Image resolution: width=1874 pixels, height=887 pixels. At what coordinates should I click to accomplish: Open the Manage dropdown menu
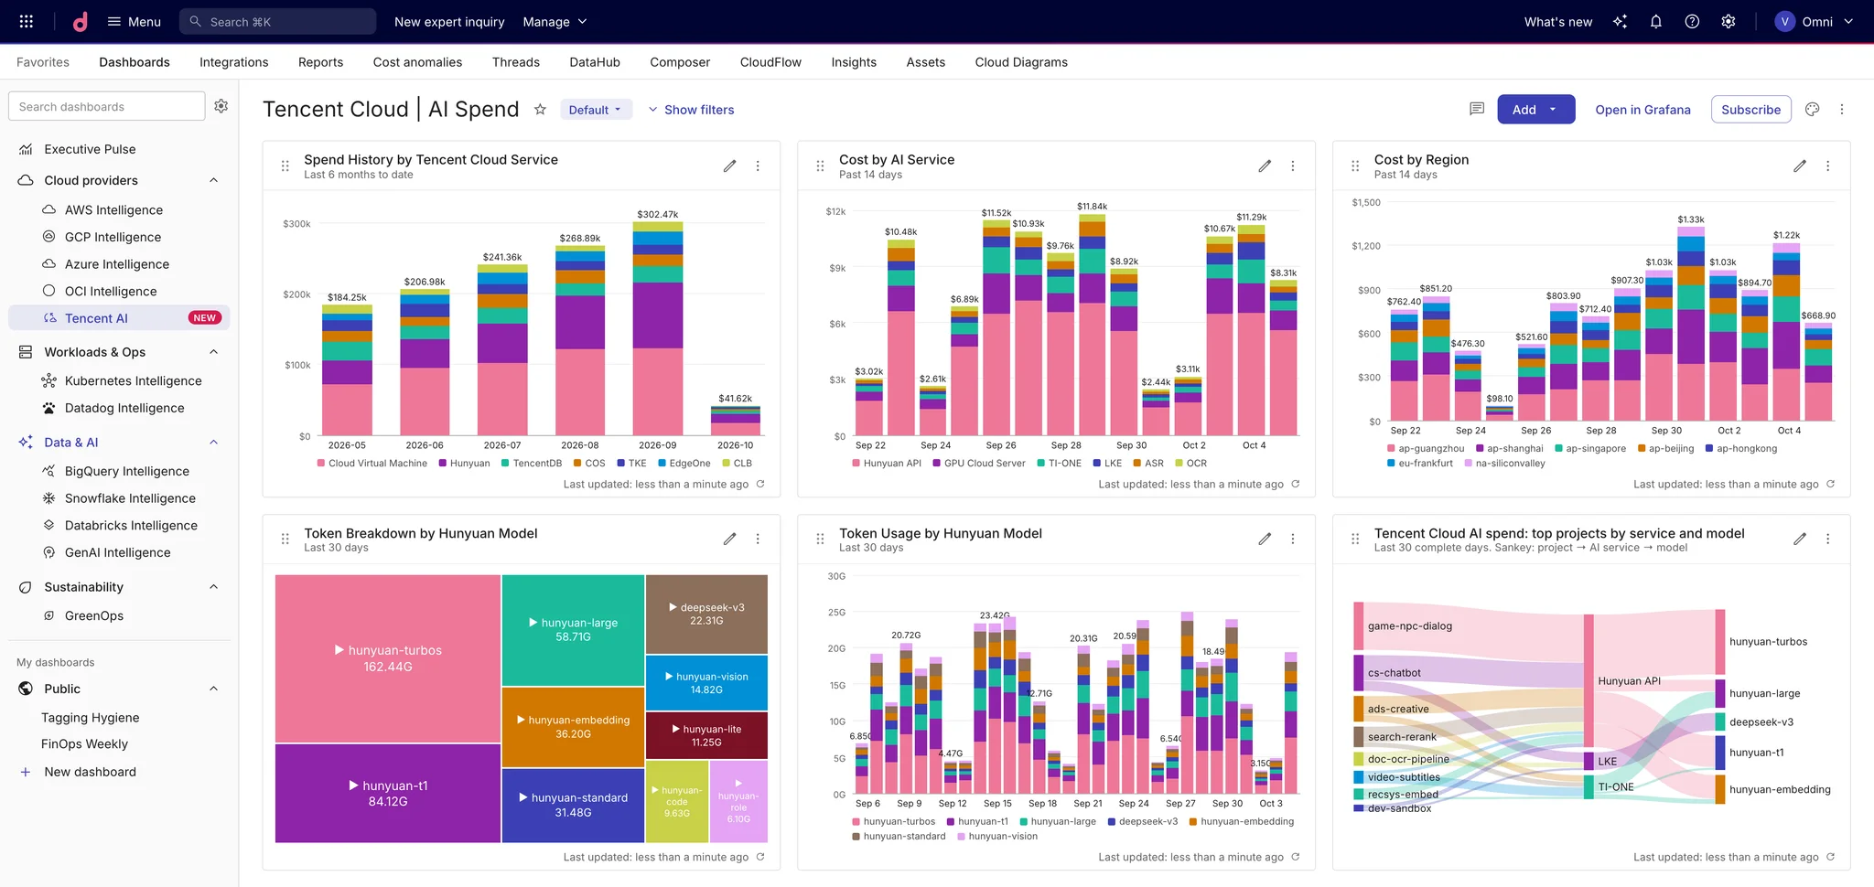(x=555, y=21)
